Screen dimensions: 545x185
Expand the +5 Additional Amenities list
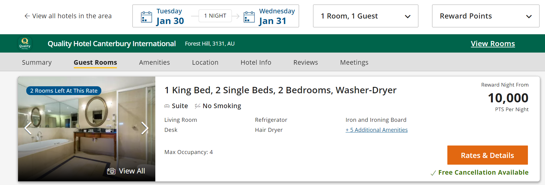376,130
